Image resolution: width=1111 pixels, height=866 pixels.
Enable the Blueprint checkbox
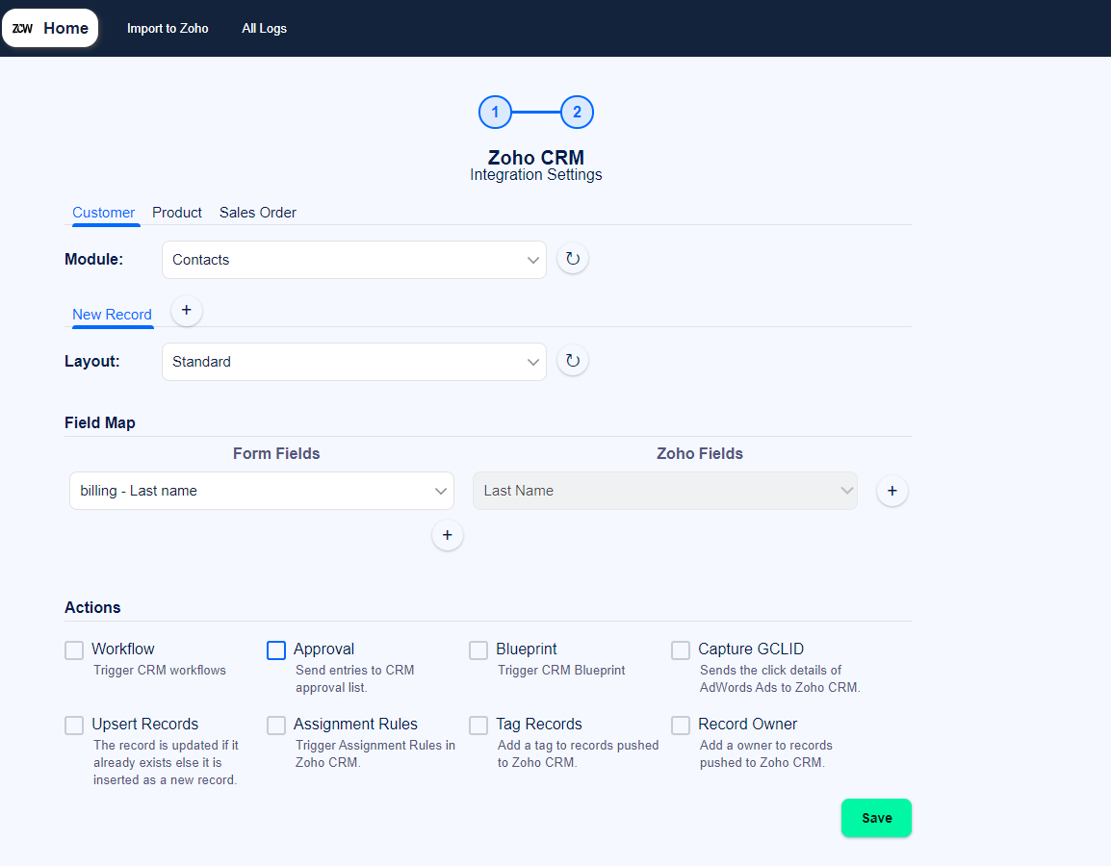(478, 650)
